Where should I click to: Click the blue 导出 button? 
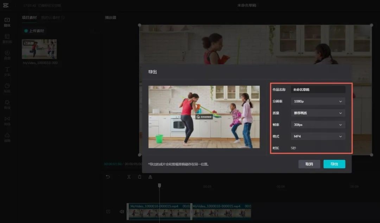(334, 164)
